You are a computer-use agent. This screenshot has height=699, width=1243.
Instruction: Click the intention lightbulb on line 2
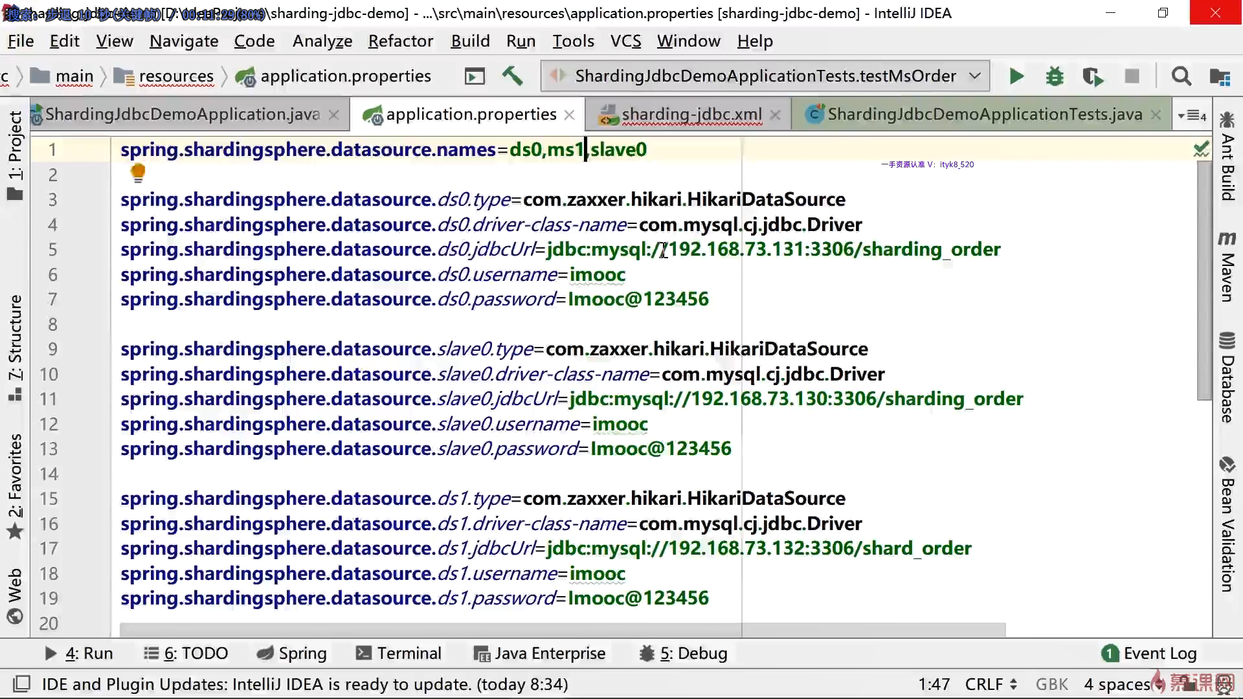click(138, 172)
